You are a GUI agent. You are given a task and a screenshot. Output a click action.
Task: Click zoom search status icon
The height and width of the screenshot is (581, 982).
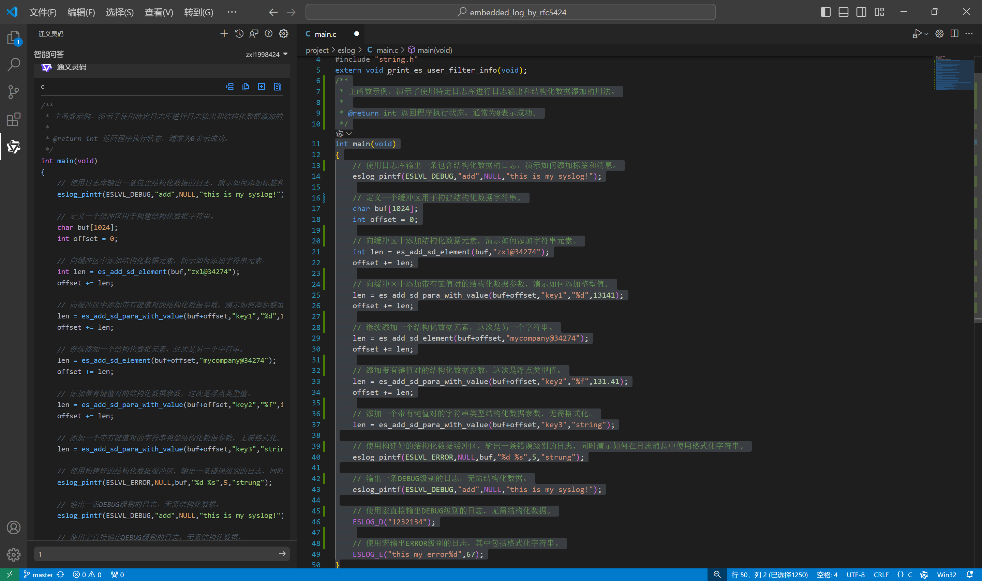717,574
